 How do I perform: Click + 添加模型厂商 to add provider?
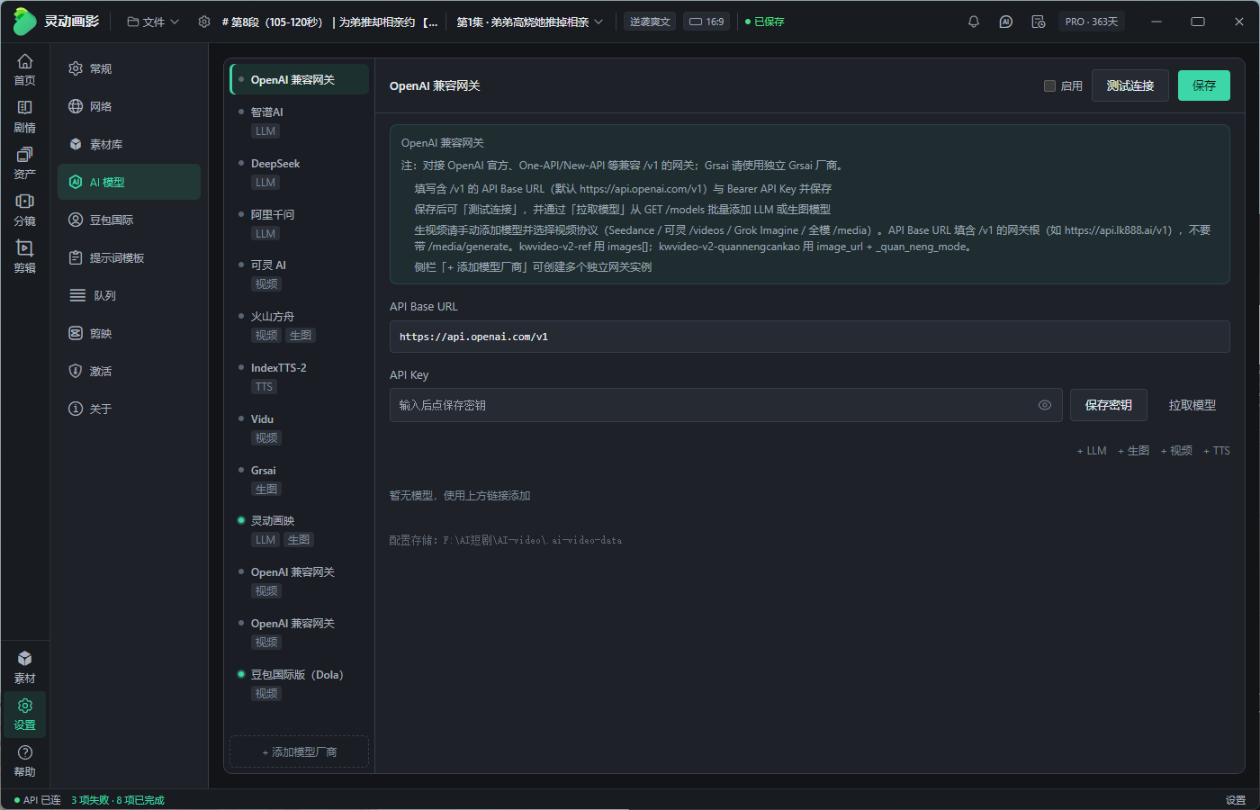[x=300, y=752]
